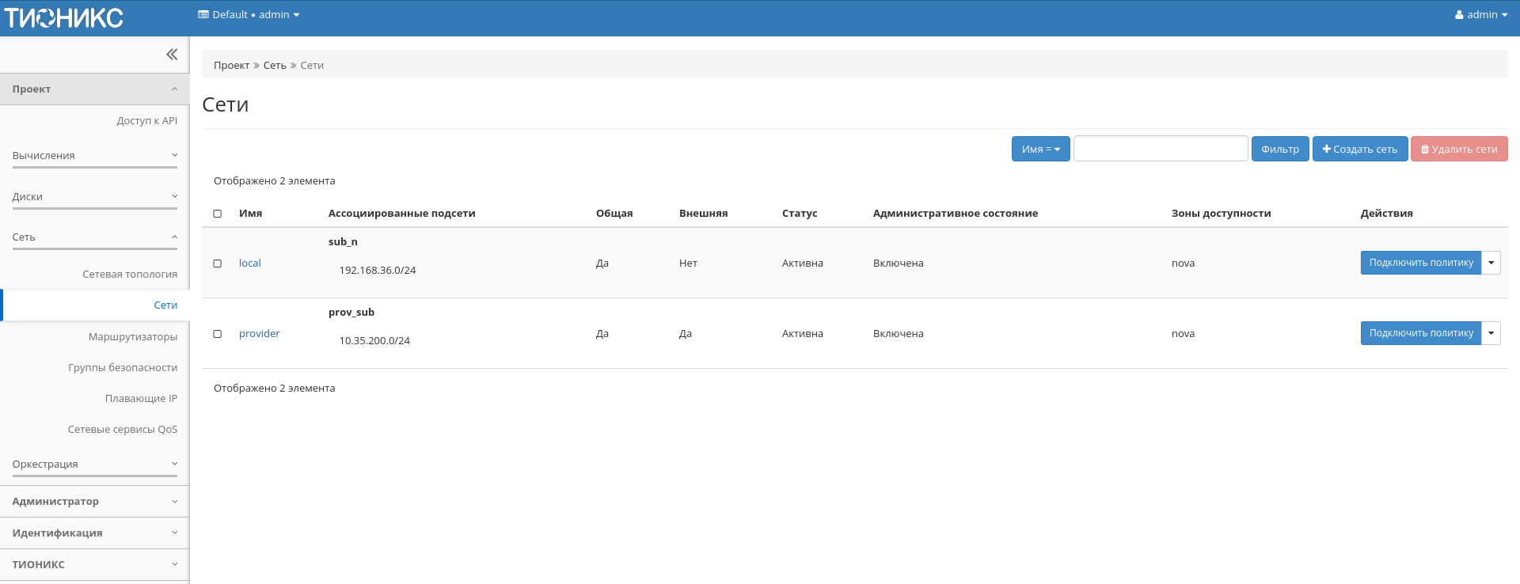Expand the Диски sidebar section
The height and width of the screenshot is (584, 1520).
point(95,197)
